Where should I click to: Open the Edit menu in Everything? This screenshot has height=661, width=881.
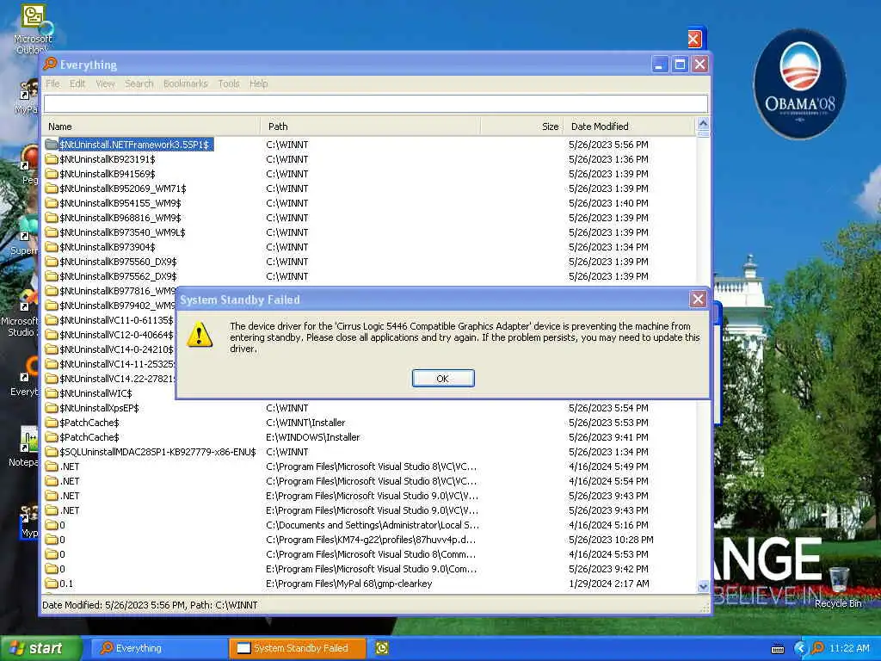pos(77,83)
